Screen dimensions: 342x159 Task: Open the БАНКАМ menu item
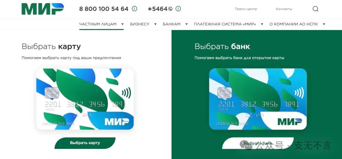(172, 24)
